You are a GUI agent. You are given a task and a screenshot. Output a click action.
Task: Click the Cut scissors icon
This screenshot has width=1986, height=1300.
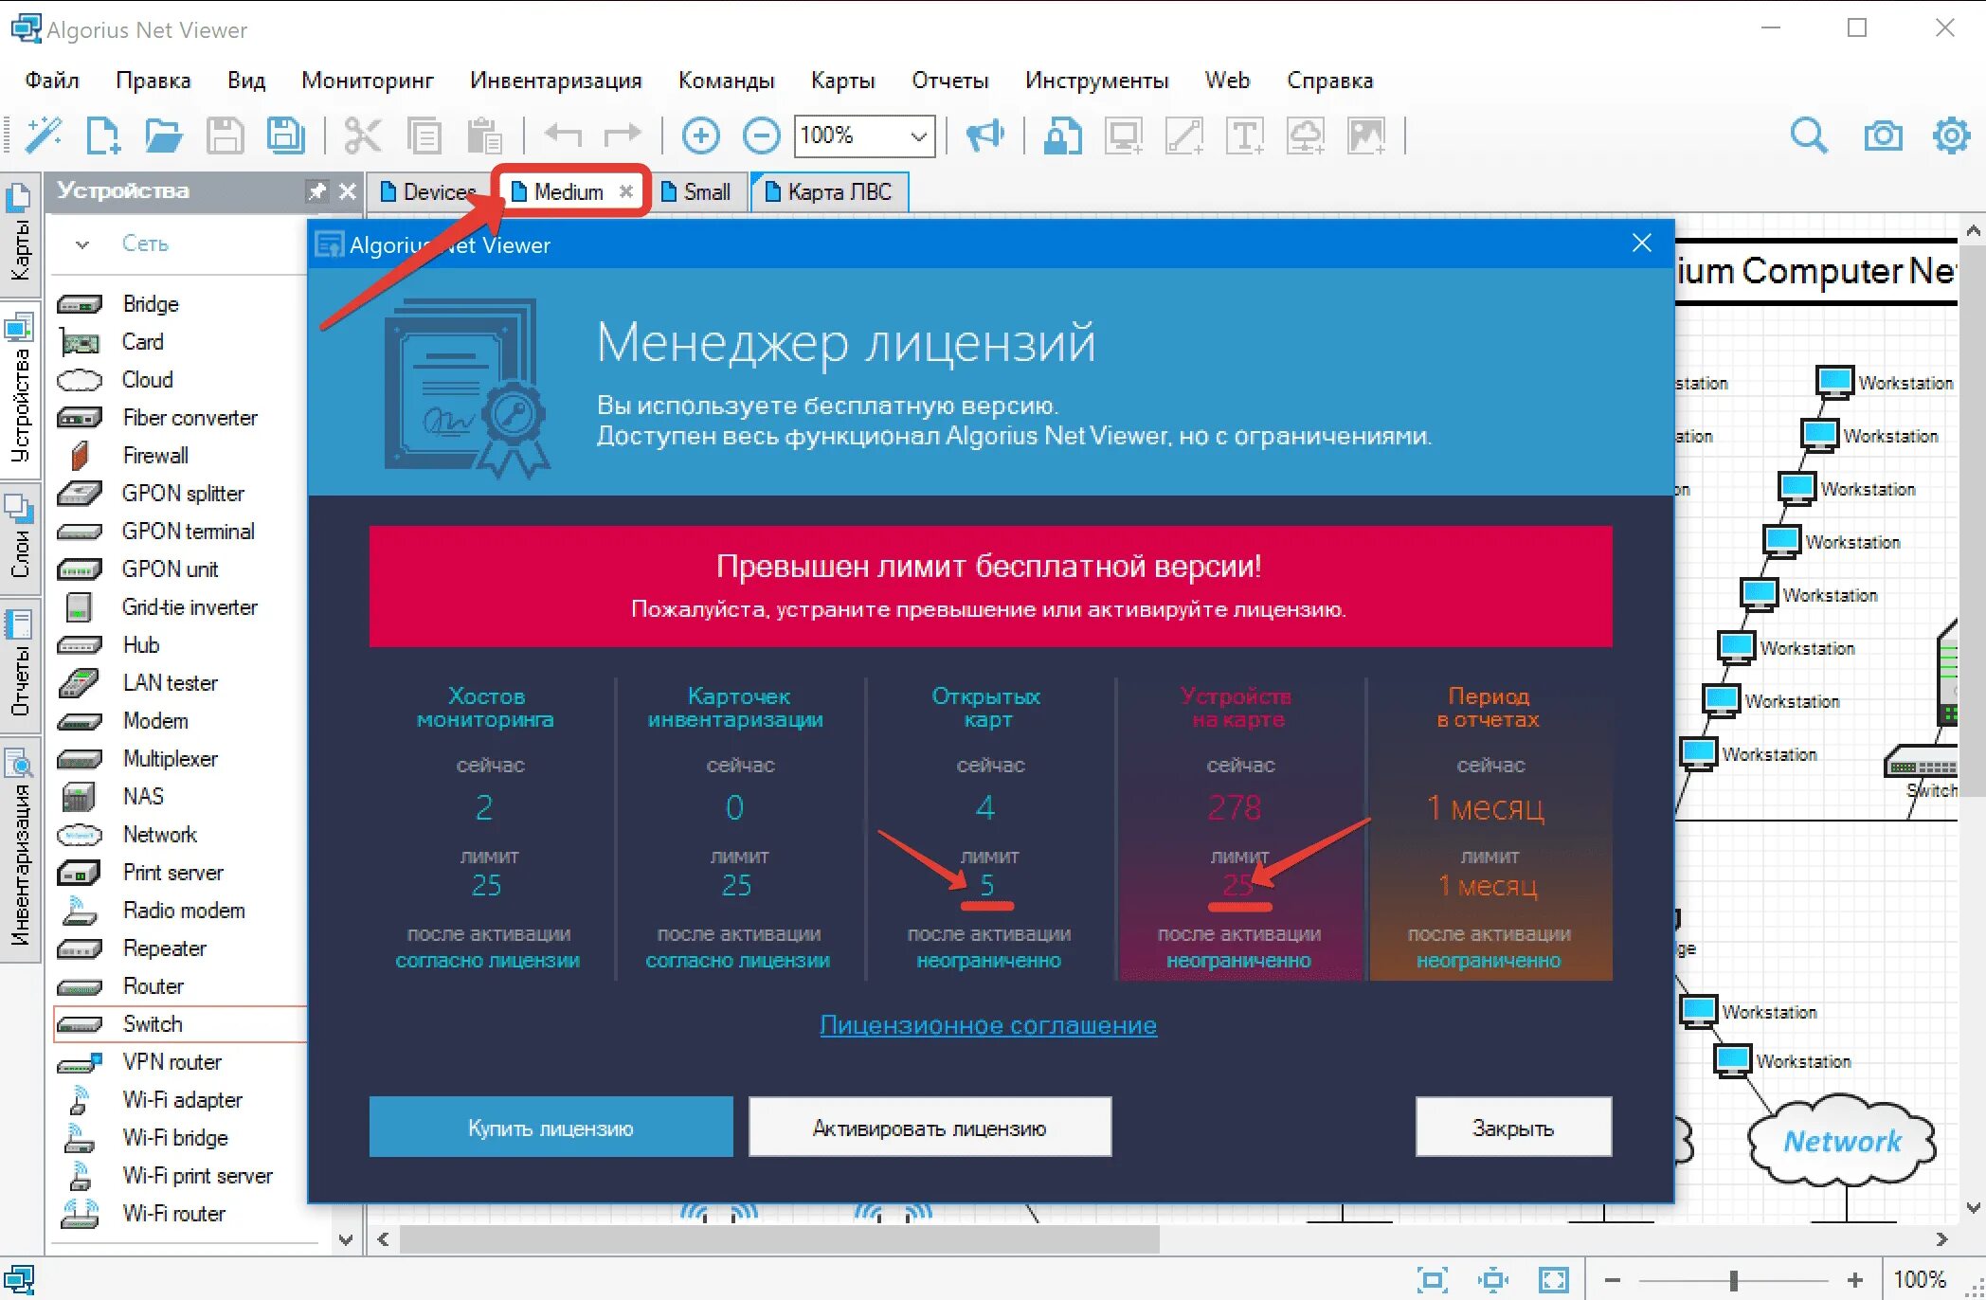pyautogui.click(x=362, y=135)
